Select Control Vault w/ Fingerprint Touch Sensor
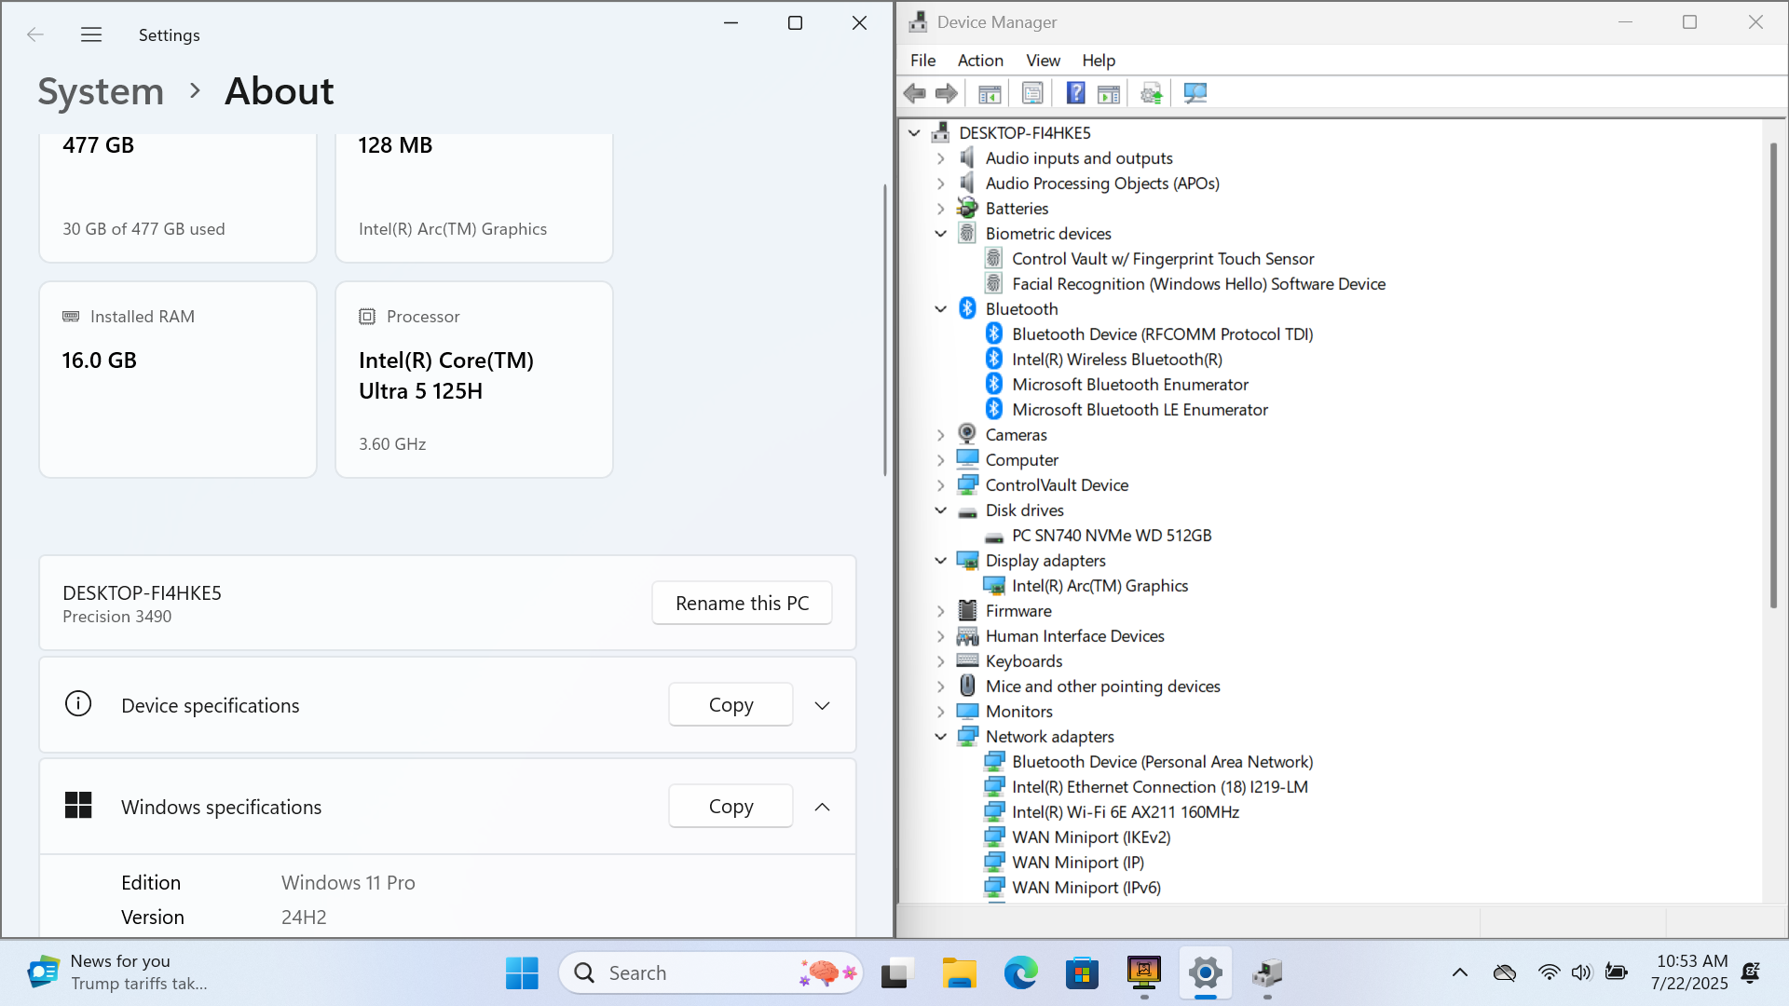The height and width of the screenshot is (1006, 1789). (x=1162, y=259)
